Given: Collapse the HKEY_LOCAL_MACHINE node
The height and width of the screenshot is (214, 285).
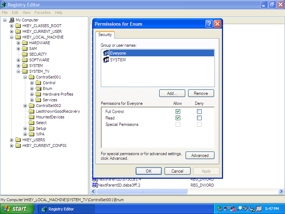Looking at the screenshot, I should pyautogui.click(x=11, y=37).
